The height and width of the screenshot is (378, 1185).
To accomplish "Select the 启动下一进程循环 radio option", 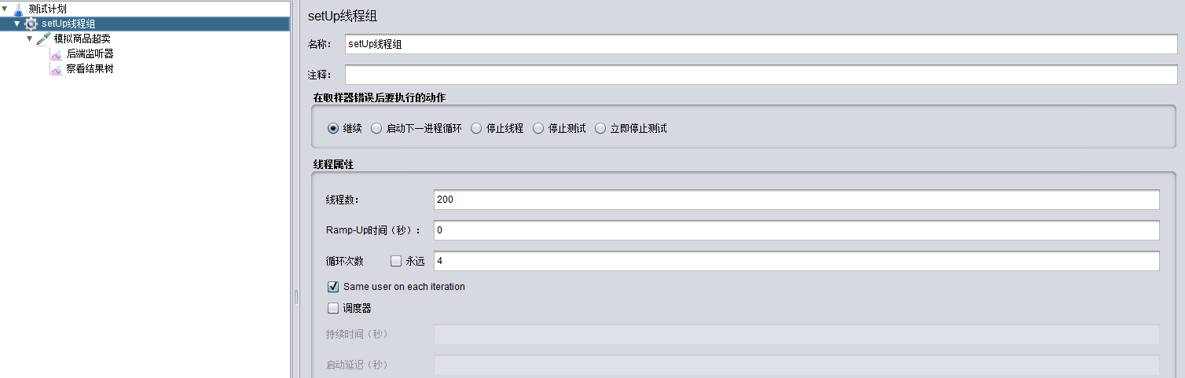I will coord(376,128).
